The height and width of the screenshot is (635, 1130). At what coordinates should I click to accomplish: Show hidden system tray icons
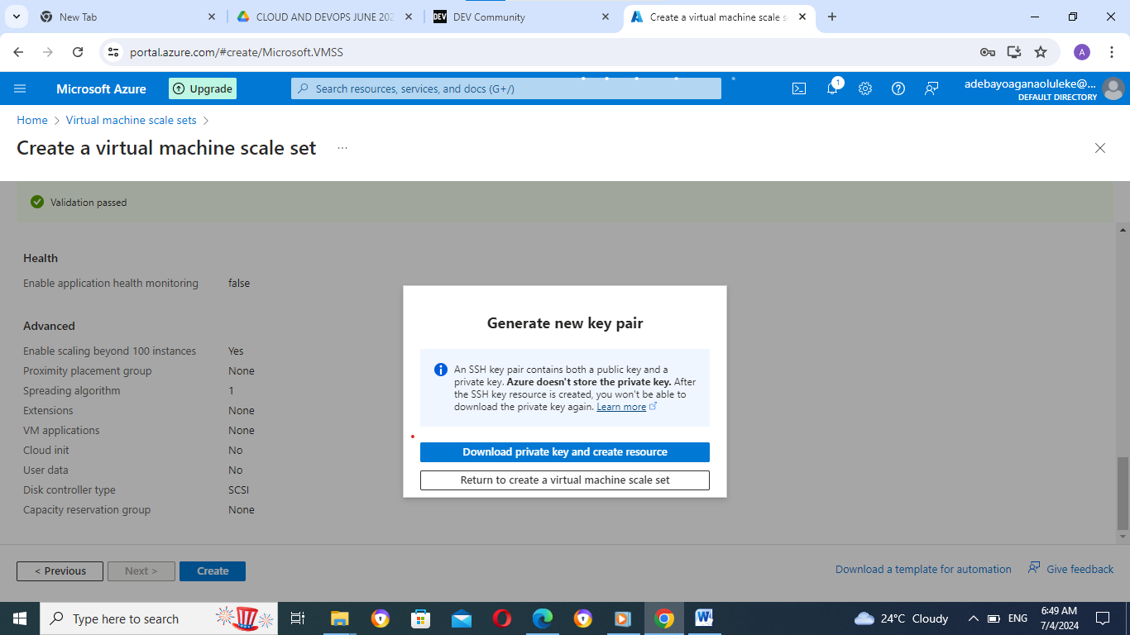pos(974,618)
